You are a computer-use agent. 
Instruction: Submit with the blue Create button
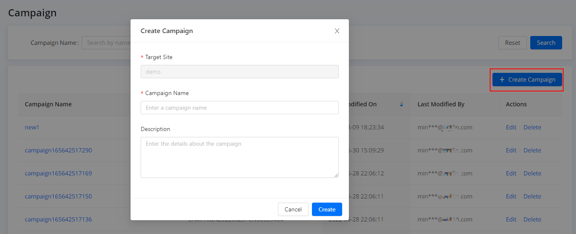coord(327,209)
